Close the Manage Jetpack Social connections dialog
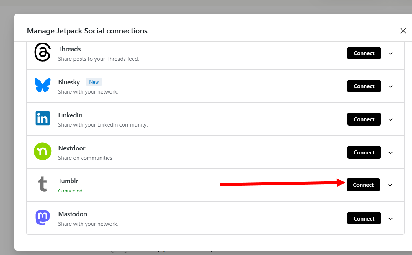The width and height of the screenshot is (412, 255). (403, 31)
